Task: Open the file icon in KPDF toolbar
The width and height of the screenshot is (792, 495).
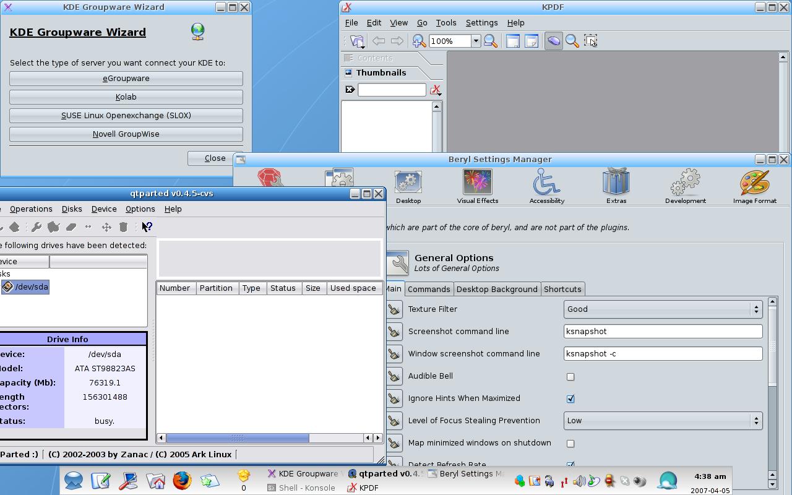Action: 357,41
